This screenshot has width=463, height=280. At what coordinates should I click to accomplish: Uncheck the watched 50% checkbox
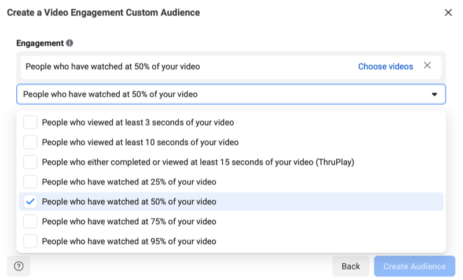30,201
